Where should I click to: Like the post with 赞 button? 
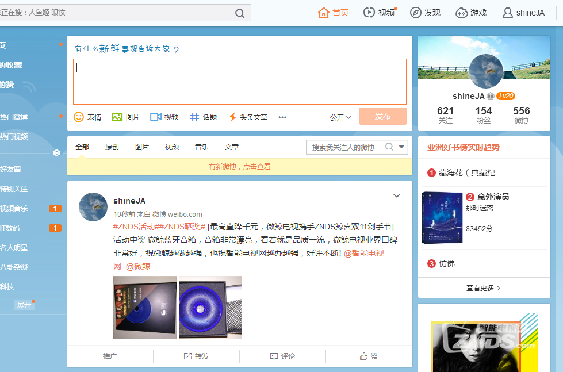pyautogui.click(x=369, y=356)
